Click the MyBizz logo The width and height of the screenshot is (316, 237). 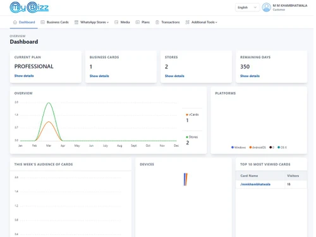coord(29,8)
